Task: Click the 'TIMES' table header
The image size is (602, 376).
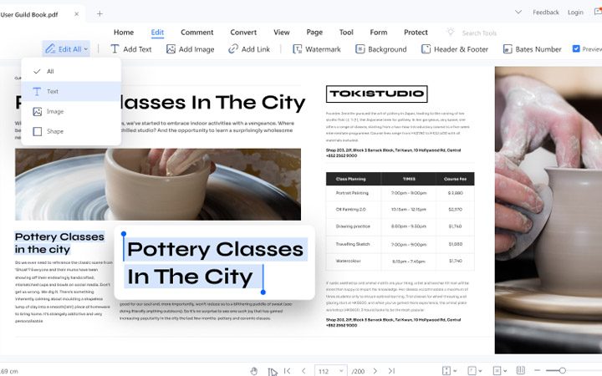Action: [409, 179]
